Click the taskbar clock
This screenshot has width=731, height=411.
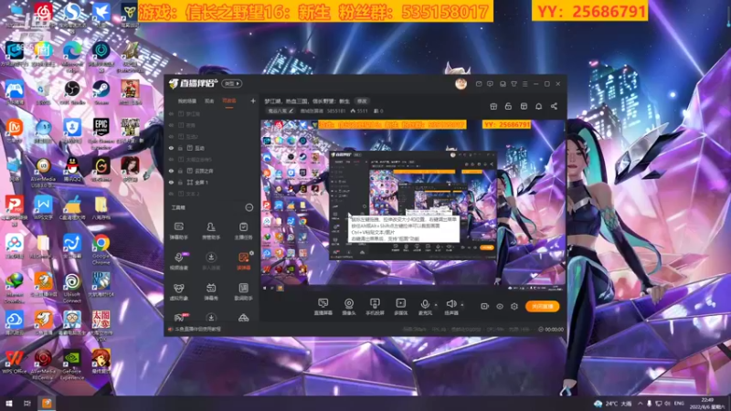pos(707,404)
